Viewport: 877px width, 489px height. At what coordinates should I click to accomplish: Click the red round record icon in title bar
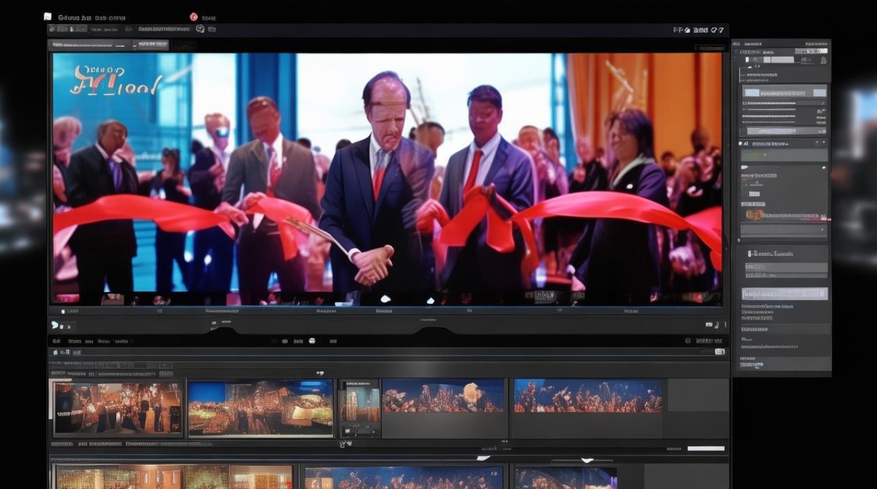click(193, 17)
